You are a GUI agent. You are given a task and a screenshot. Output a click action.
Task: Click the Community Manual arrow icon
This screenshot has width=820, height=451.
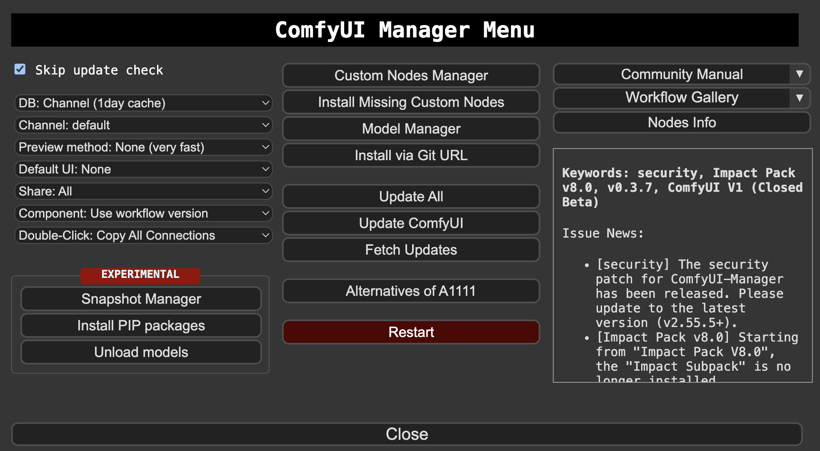click(799, 74)
